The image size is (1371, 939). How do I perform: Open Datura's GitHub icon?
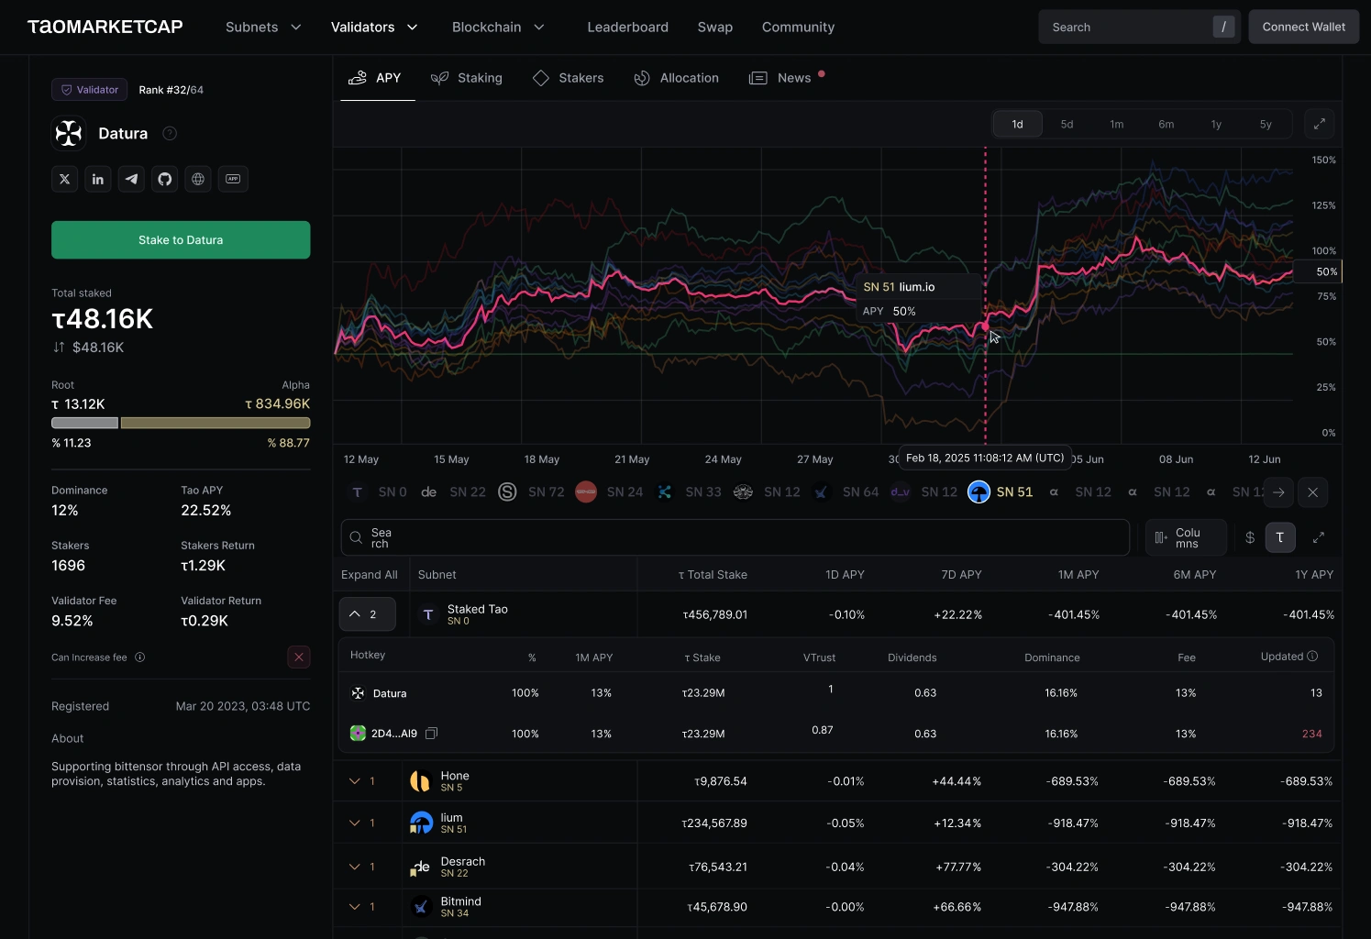(x=165, y=179)
